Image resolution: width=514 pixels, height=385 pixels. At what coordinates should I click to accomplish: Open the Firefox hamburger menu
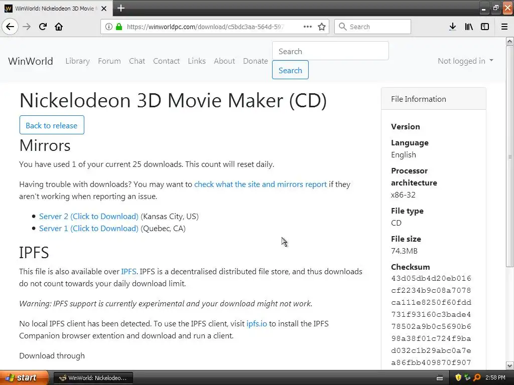[x=504, y=27]
